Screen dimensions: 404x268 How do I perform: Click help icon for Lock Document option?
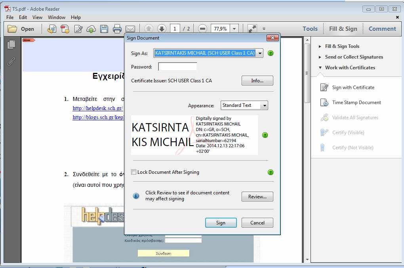pyautogui.click(x=271, y=172)
